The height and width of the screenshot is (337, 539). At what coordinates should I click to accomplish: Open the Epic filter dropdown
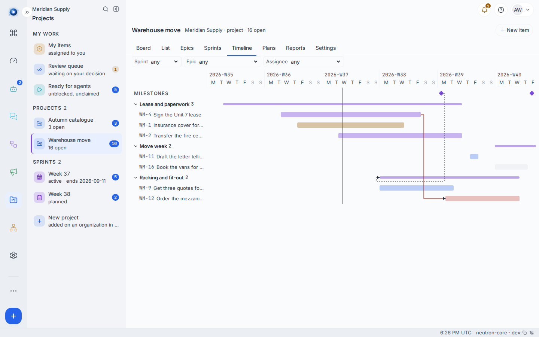[x=222, y=62]
